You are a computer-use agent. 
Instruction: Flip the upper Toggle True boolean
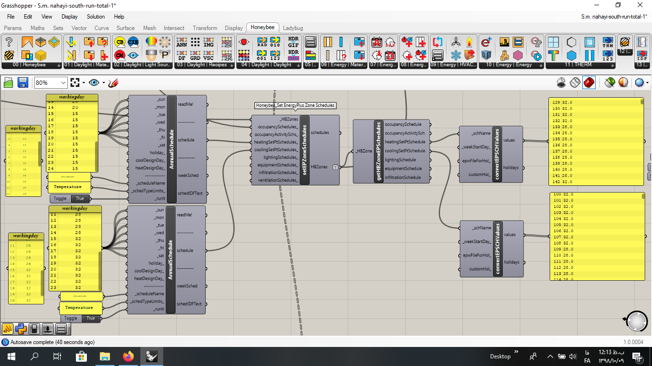point(80,198)
